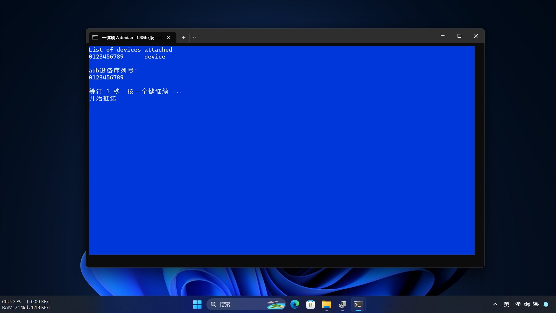556x313 pixels.
Task: Show hidden system tray icons
Action: pyautogui.click(x=495, y=304)
